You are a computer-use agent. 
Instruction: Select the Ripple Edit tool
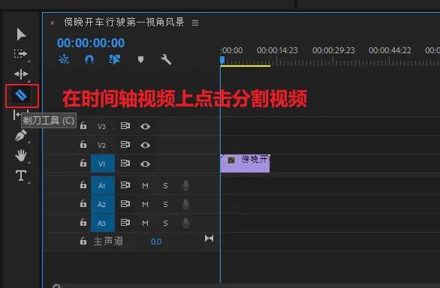point(21,74)
